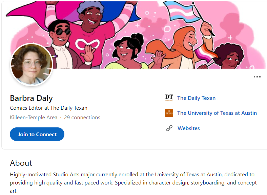The width and height of the screenshot is (267, 195).
Task: Click the University of Texas orange logo icon
Action: tap(169, 113)
